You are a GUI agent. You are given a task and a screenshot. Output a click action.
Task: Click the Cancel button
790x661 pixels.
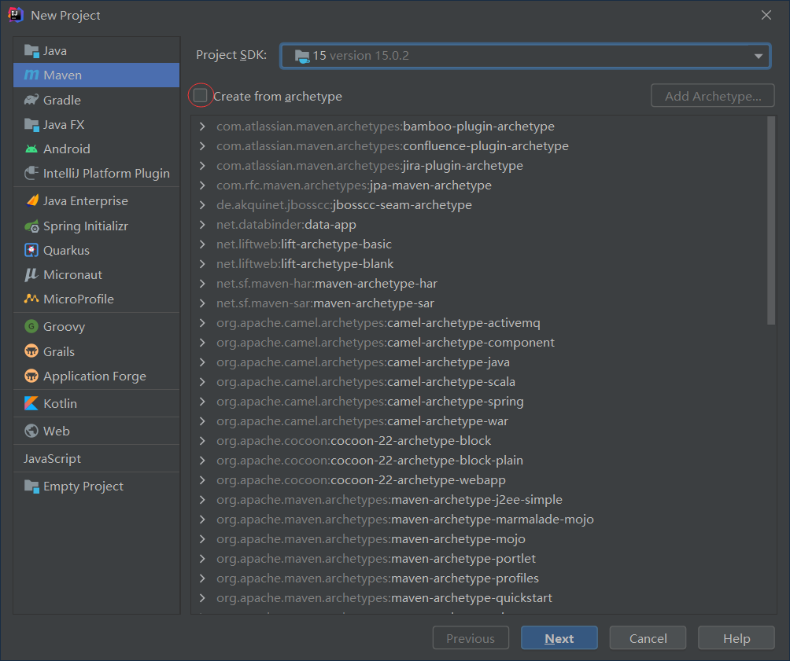click(648, 638)
